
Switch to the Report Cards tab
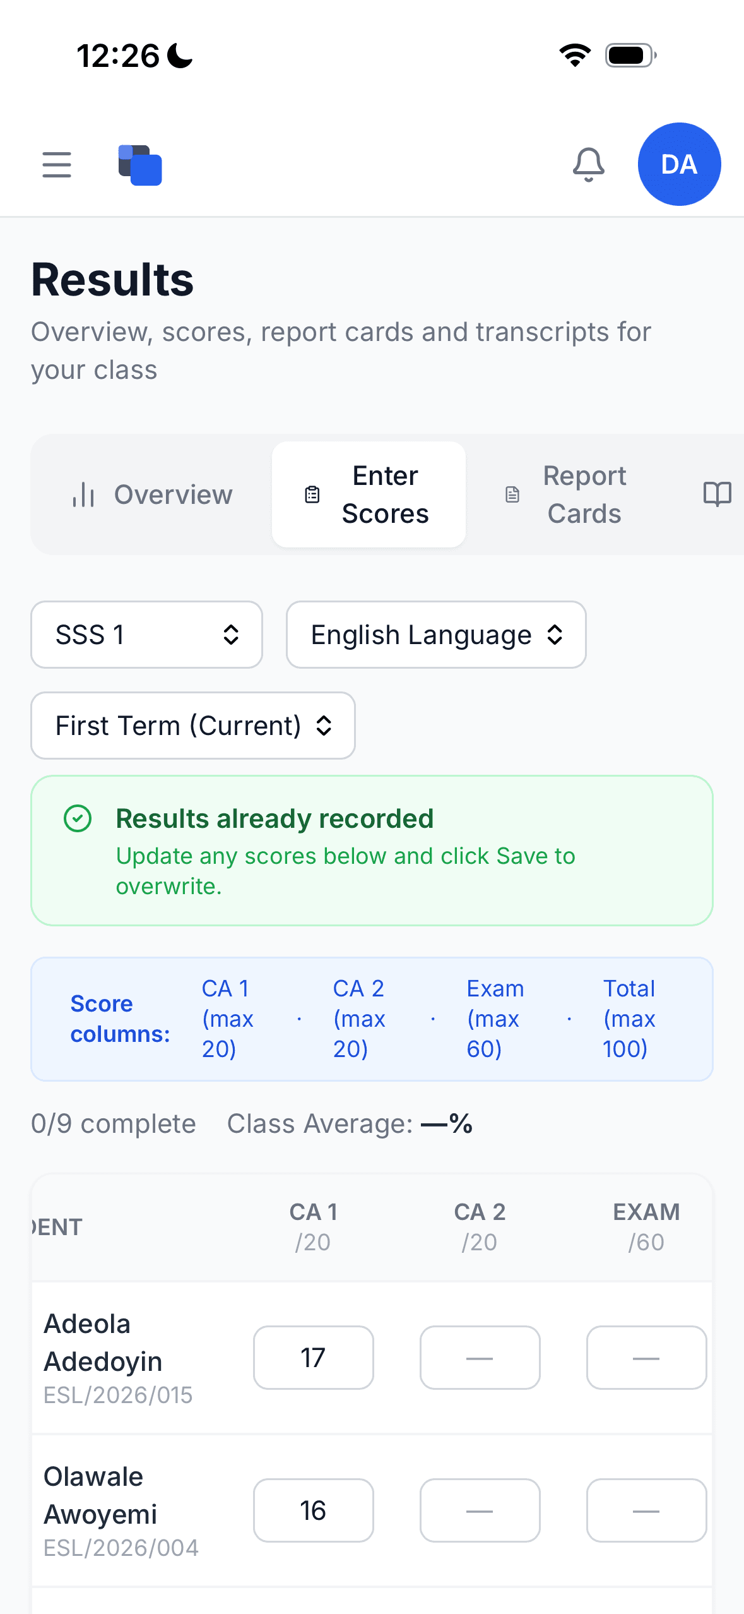584,494
